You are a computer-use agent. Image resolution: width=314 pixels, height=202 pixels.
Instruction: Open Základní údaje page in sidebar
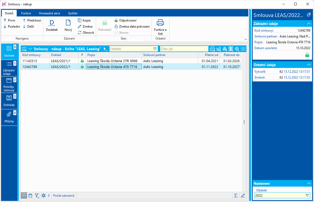click(9, 68)
